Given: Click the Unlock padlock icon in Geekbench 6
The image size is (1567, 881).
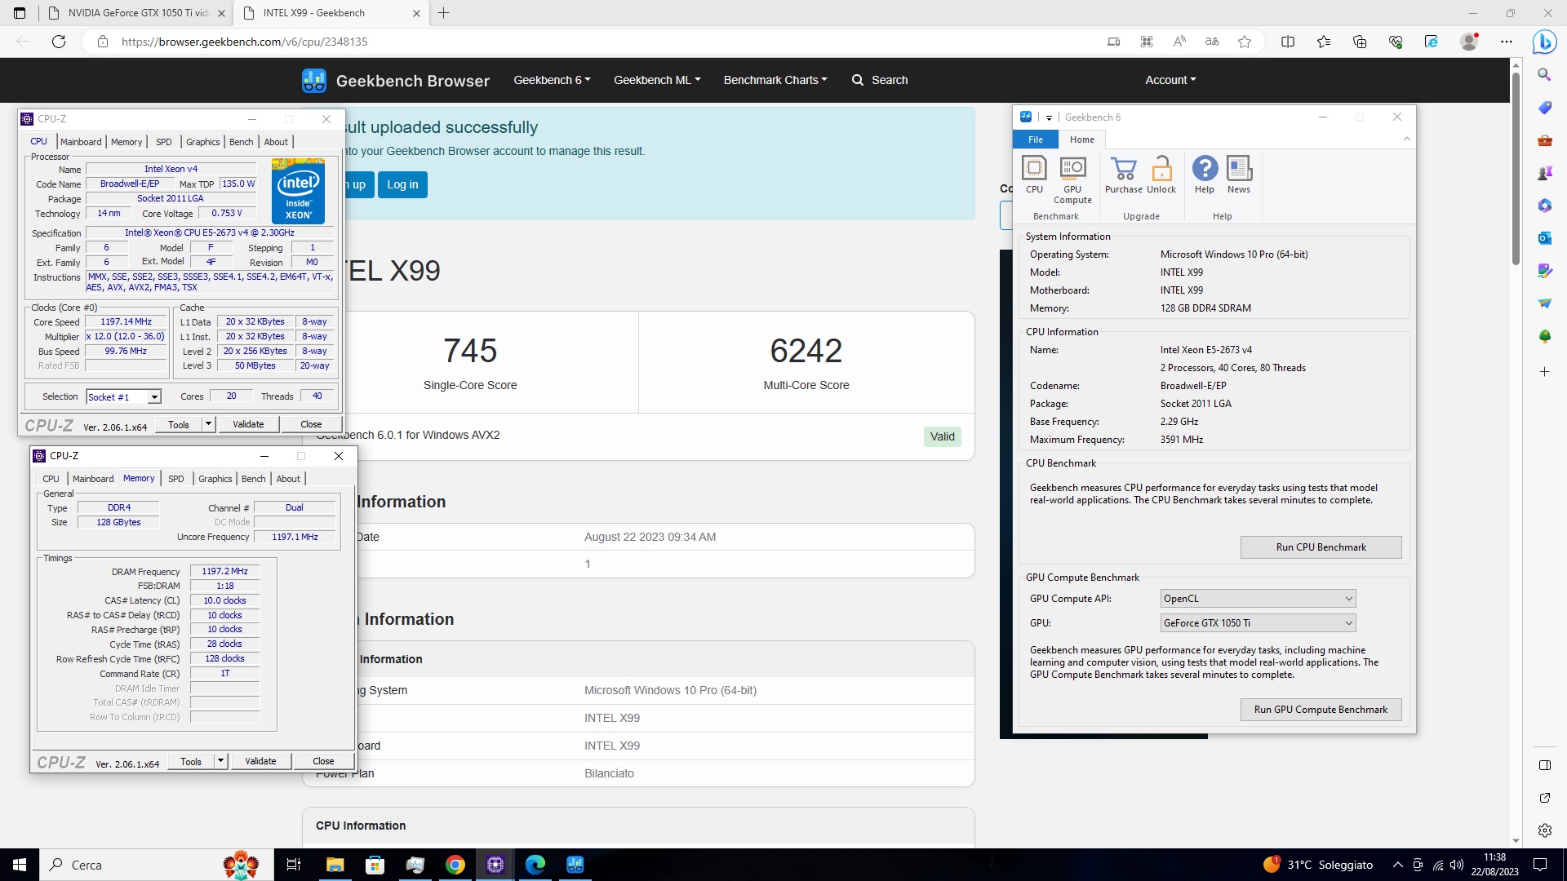Looking at the screenshot, I should pos(1161,175).
